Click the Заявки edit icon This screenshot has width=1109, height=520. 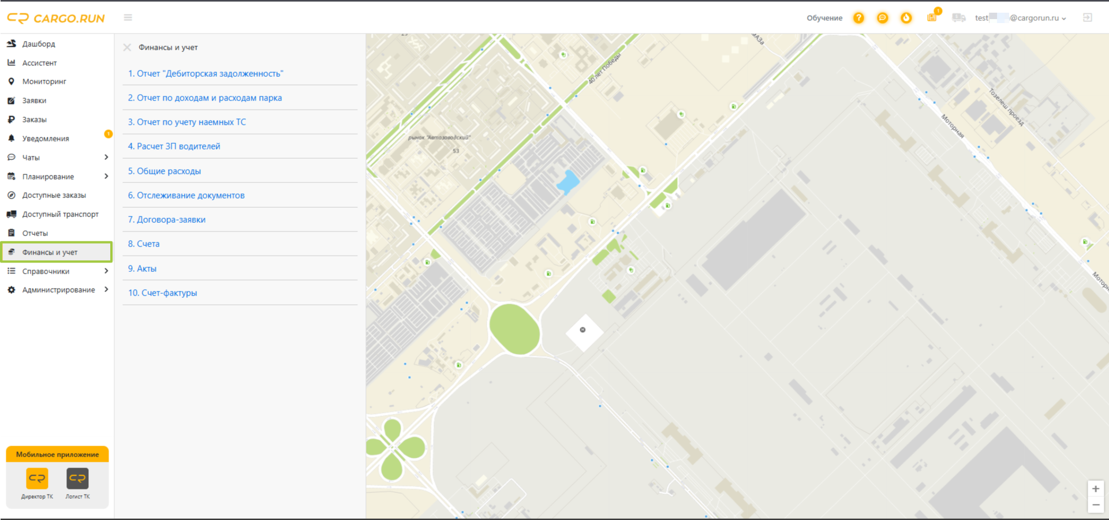(11, 100)
